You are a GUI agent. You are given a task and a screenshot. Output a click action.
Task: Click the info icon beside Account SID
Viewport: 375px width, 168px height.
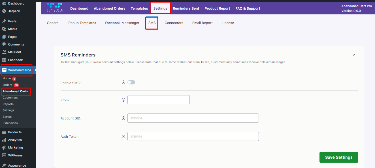(123, 118)
